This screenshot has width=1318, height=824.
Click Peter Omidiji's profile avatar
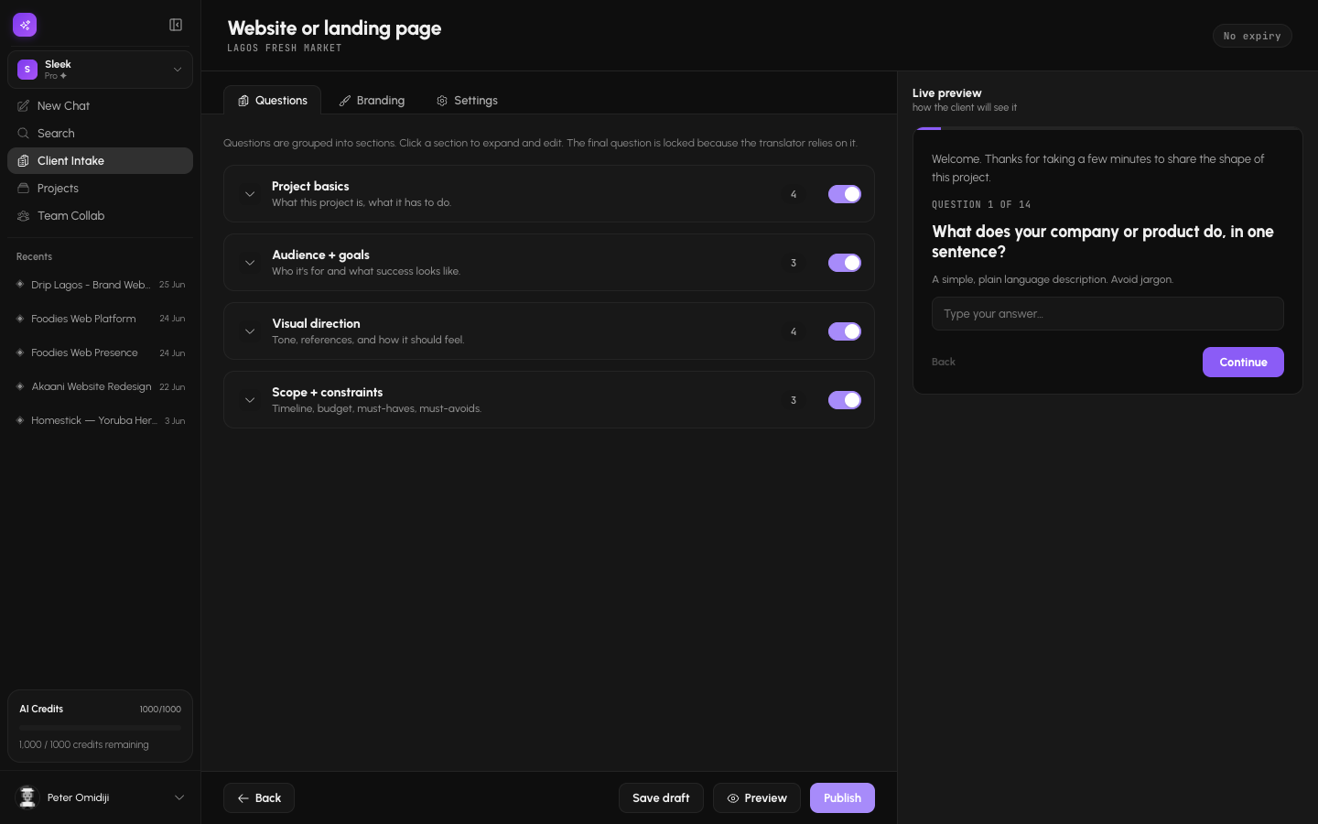pos(28,797)
